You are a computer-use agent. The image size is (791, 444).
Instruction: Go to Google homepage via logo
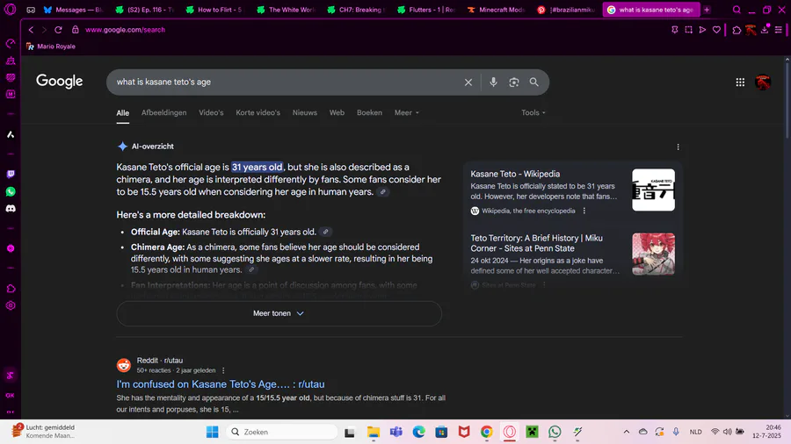[x=60, y=81]
